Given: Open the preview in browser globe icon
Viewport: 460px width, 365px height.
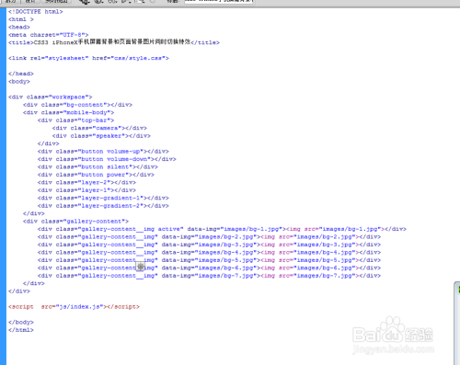Looking at the screenshot, I should click(98, 1).
